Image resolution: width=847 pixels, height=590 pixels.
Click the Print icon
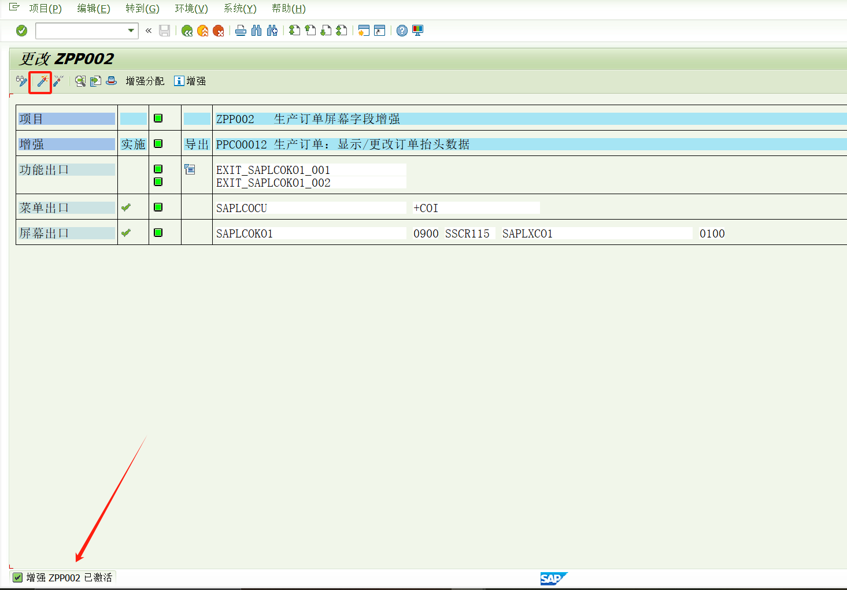pos(241,31)
